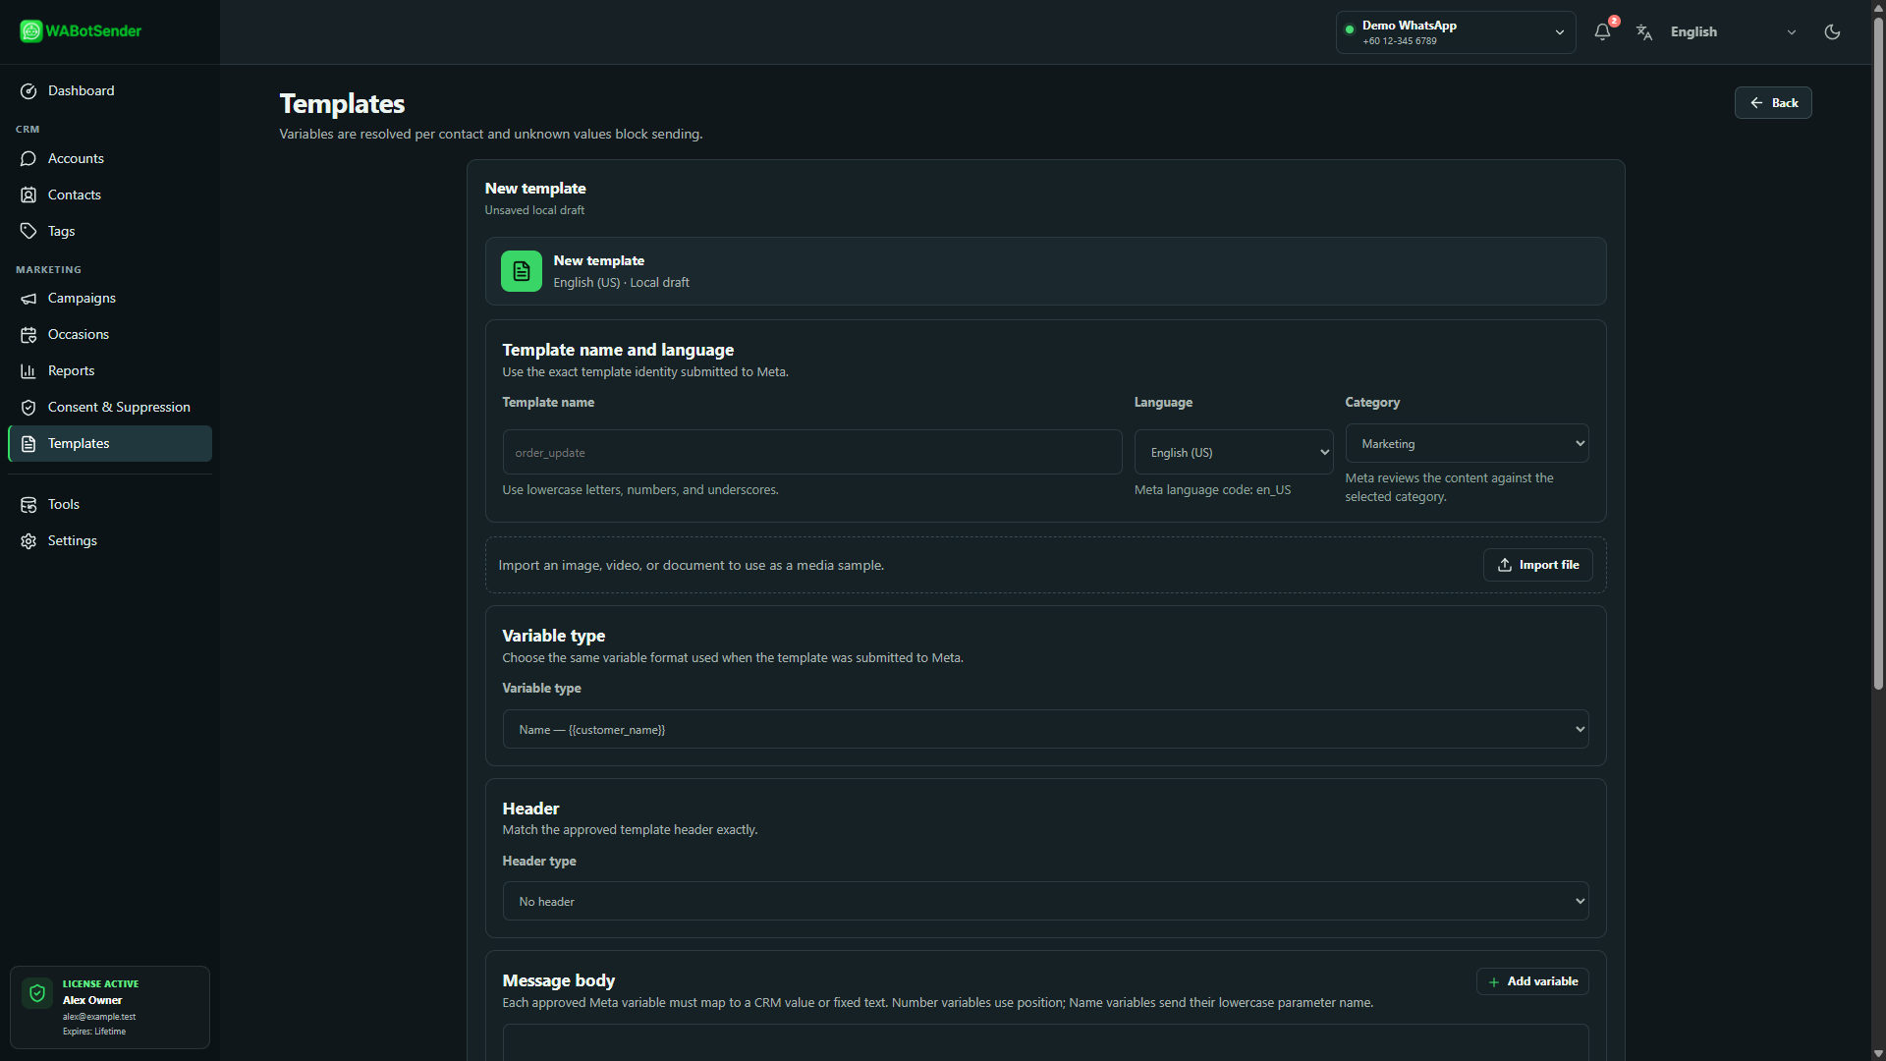Open notifications bell icon
1886x1061 pixels.
click(x=1602, y=31)
